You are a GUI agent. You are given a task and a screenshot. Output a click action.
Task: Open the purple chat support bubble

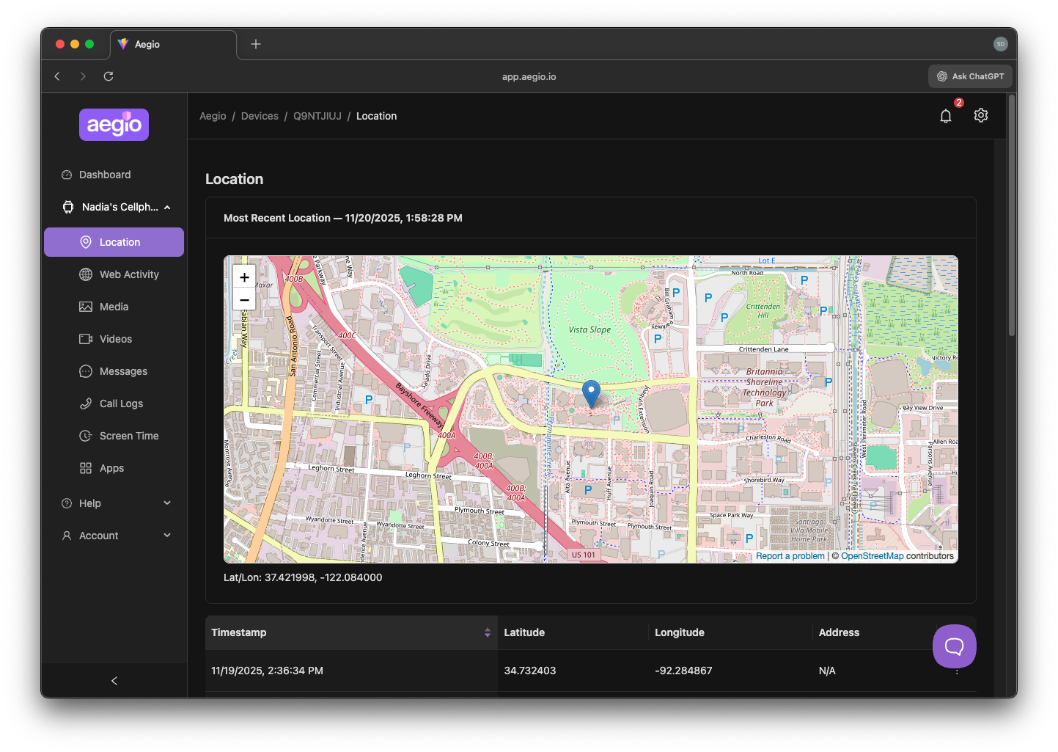tap(954, 646)
